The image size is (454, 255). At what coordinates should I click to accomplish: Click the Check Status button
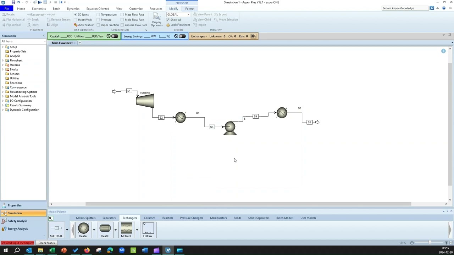[46, 243]
